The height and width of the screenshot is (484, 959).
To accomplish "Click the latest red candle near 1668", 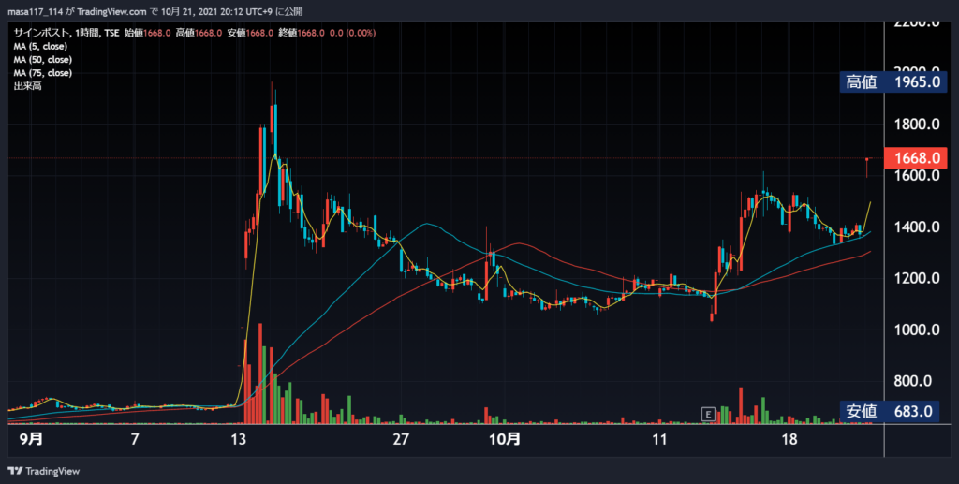I will pos(866,167).
